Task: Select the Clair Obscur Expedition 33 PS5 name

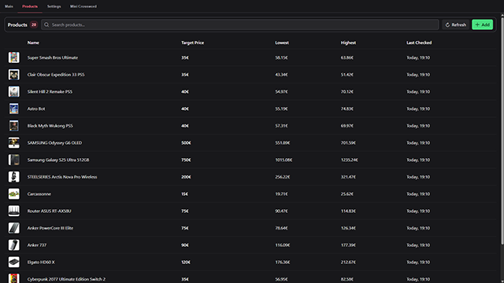Action: [x=56, y=75]
